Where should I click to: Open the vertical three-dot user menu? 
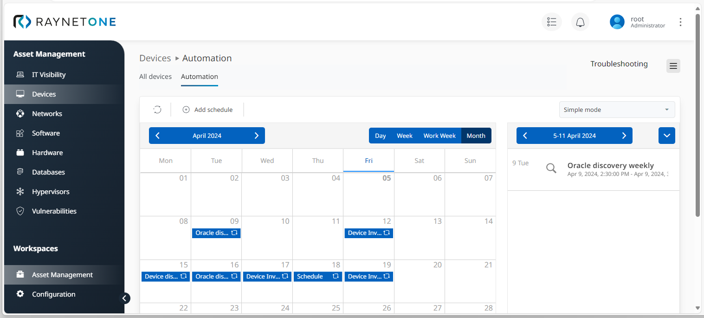point(680,22)
